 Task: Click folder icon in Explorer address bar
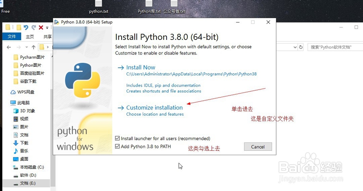(42, 47)
